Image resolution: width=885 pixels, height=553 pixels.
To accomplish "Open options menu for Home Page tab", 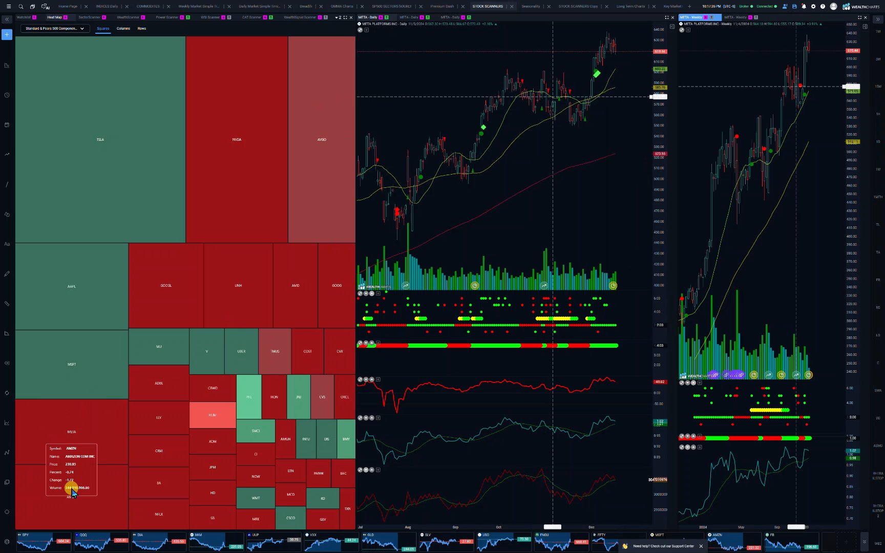I will [x=82, y=7].
